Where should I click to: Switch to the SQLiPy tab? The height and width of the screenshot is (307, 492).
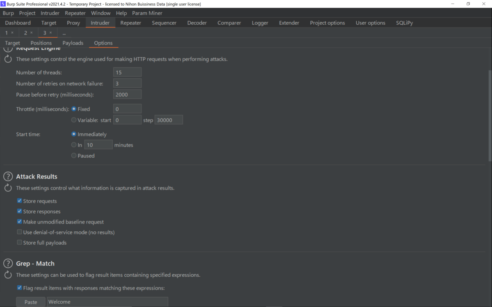[x=405, y=23]
